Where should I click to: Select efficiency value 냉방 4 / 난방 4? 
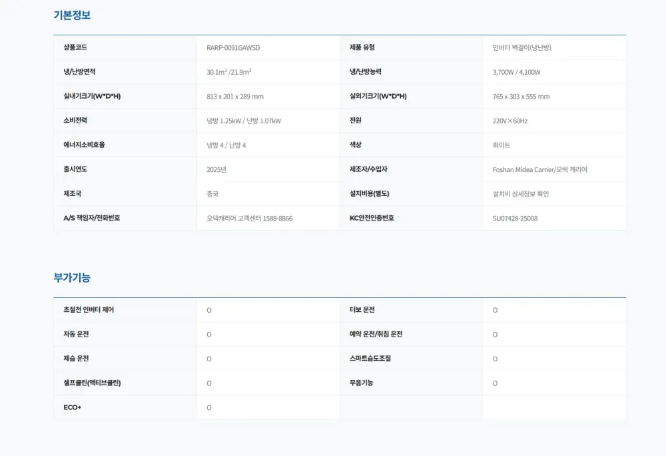point(226,145)
